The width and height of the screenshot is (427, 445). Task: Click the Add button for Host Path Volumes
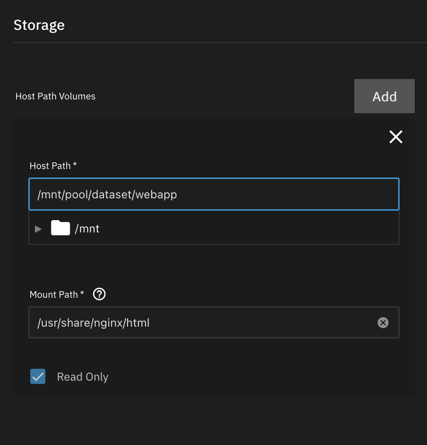tap(384, 96)
